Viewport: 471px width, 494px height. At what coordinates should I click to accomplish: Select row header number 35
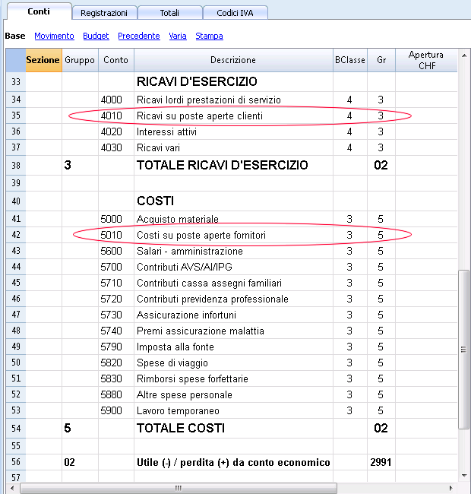(16, 116)
